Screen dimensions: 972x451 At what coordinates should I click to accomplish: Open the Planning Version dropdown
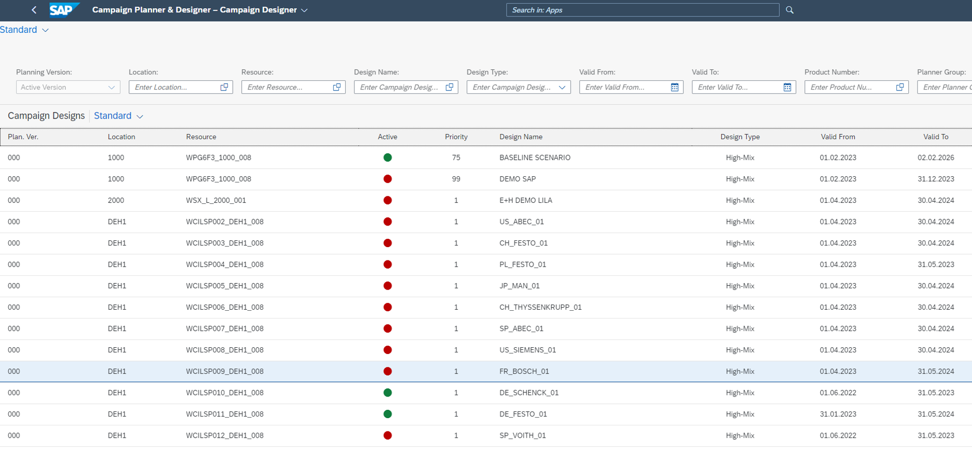[112, 87]
